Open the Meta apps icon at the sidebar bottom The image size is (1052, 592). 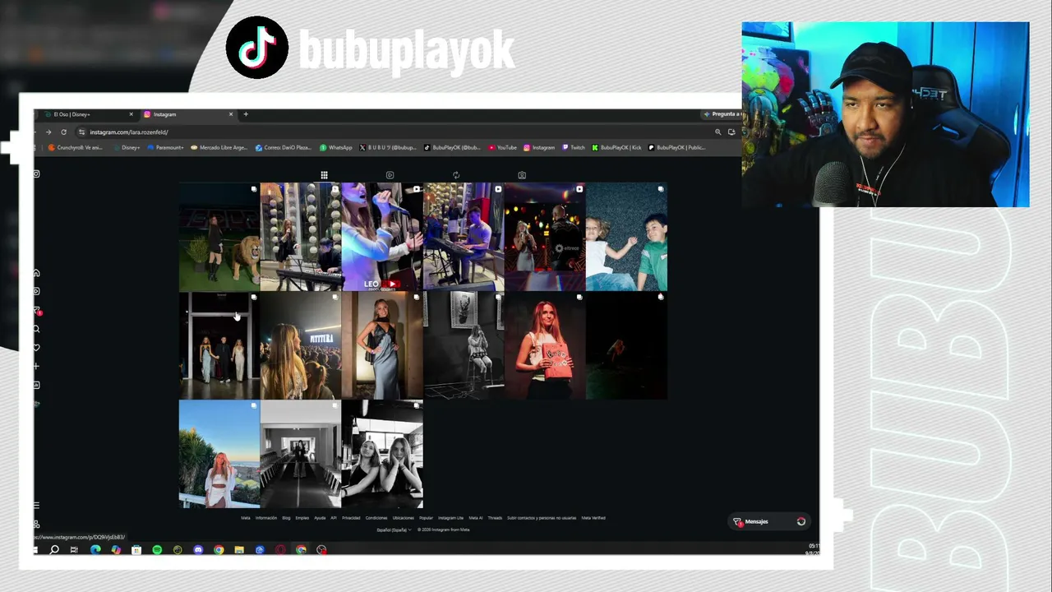tap(36, 524)
